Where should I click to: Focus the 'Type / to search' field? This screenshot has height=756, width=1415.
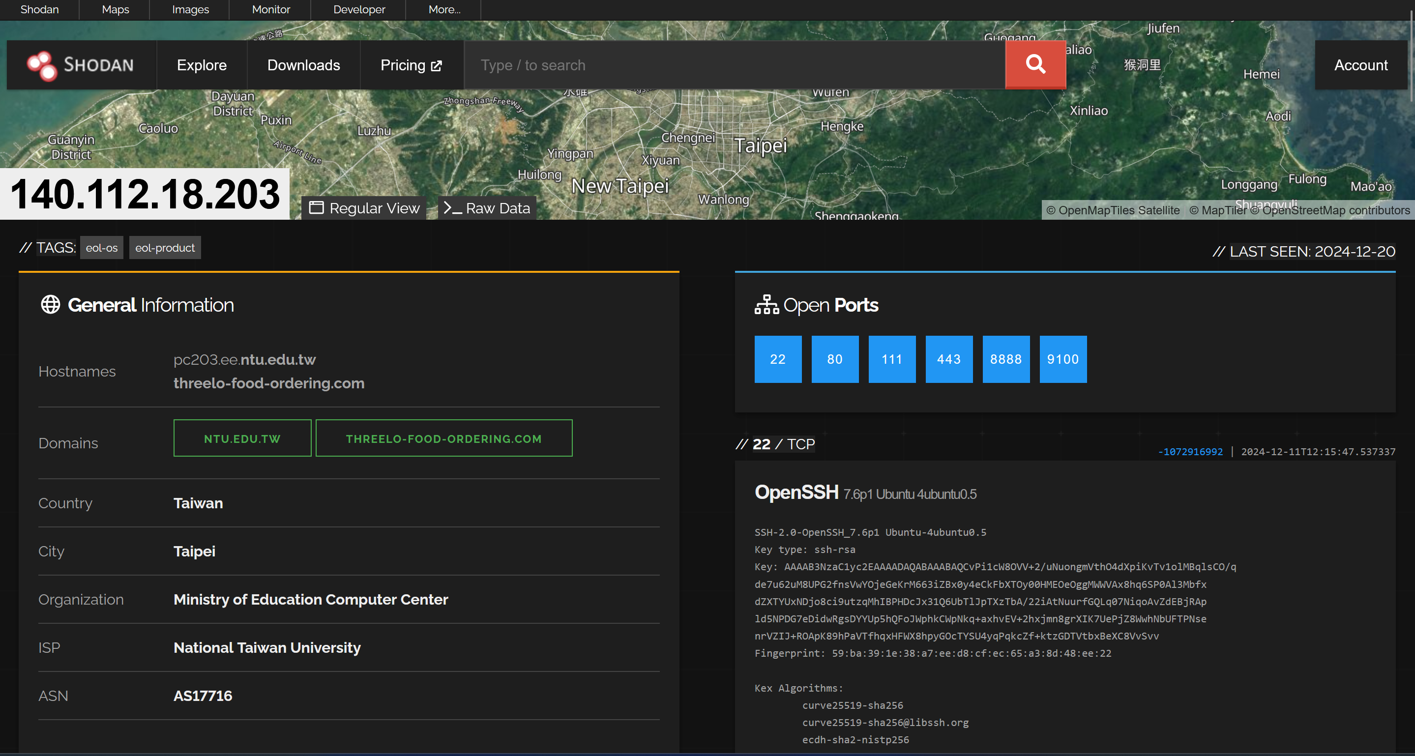[x=735, y=65]
